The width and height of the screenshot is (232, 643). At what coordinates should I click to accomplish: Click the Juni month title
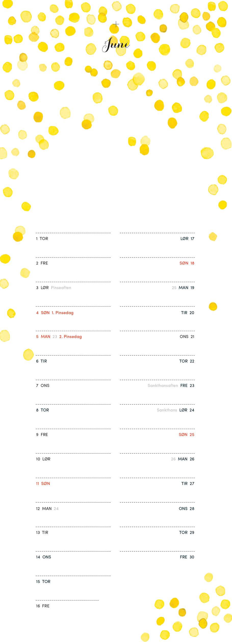coord(116,44)
